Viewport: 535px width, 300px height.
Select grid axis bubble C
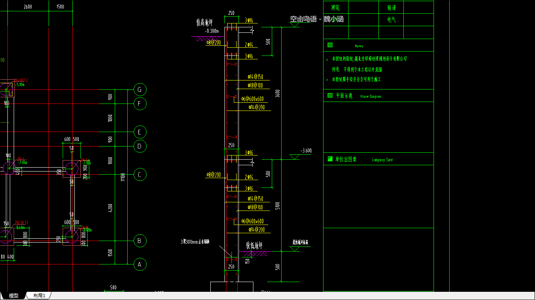[140, 175]
